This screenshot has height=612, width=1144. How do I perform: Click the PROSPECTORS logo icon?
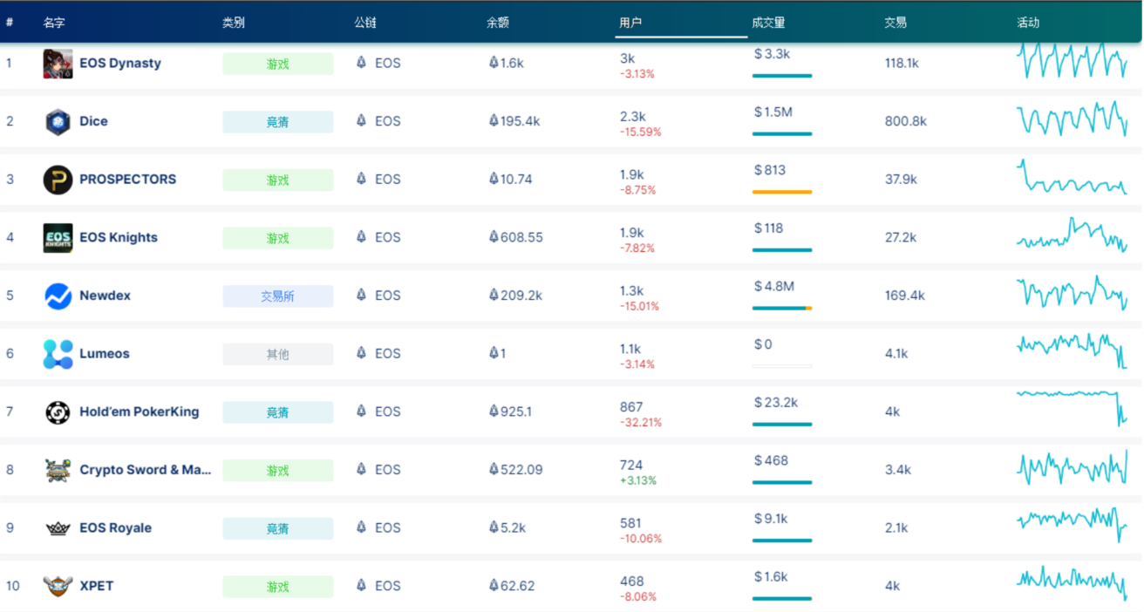tap(58, 180)
